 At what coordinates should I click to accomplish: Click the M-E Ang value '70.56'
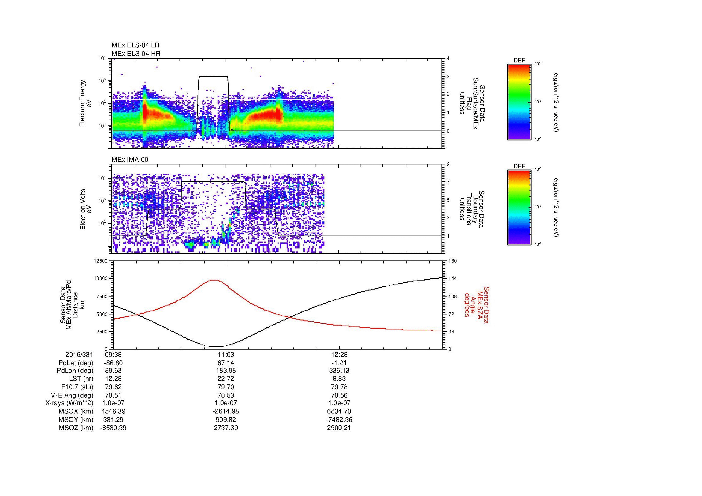click(339, 395)
